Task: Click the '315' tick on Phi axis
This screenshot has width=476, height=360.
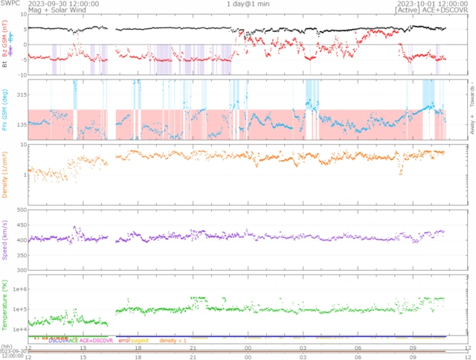Action: (22, 95)
